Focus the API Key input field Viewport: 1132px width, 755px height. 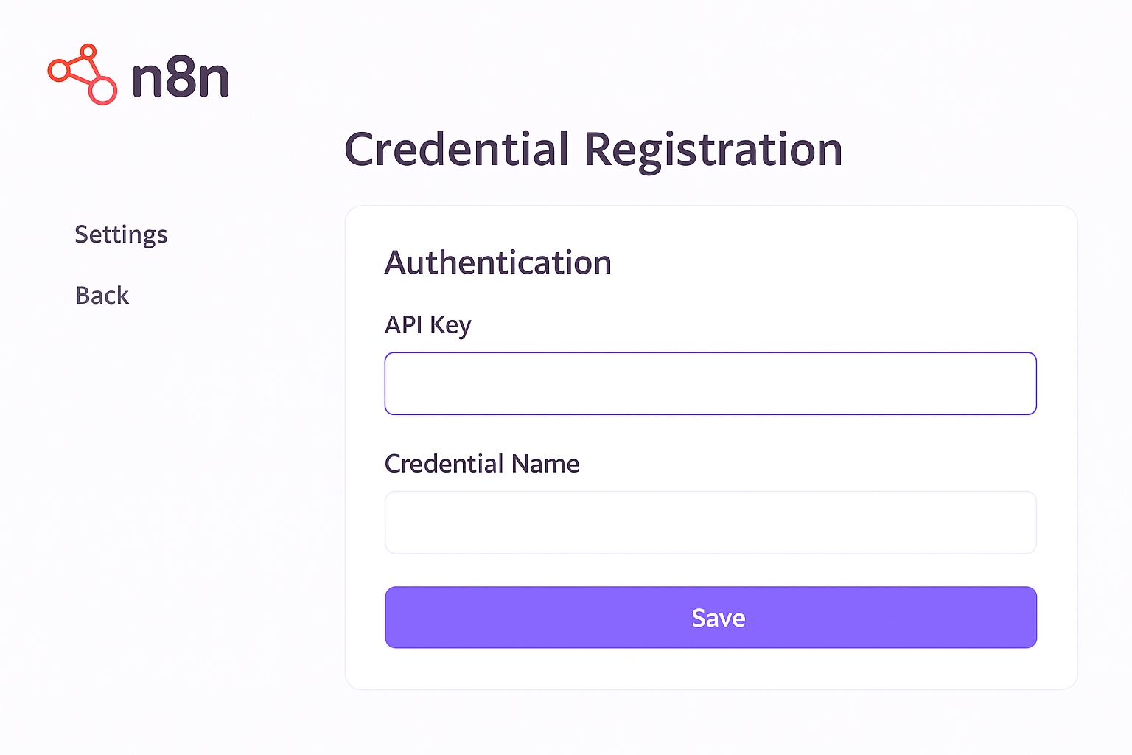[x=710, y=383]
